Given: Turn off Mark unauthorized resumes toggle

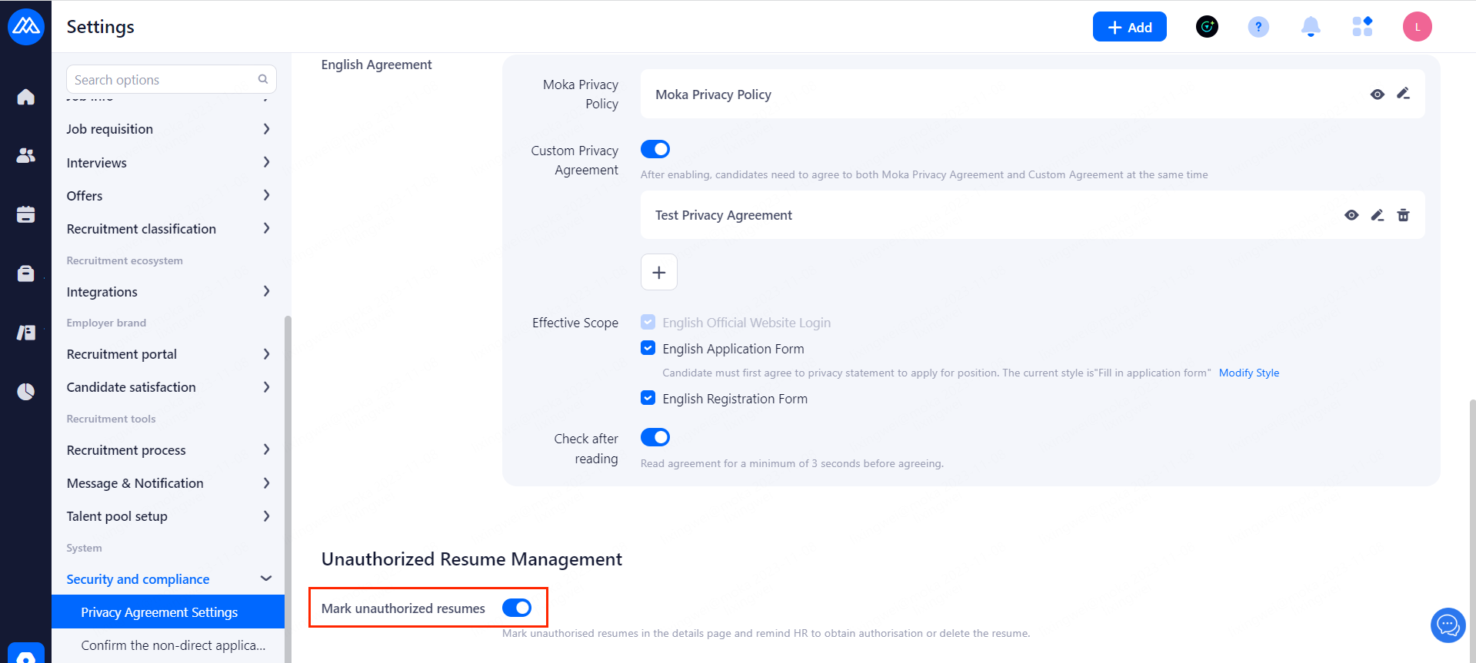Looking at the screenshot, I should [517, 608].
